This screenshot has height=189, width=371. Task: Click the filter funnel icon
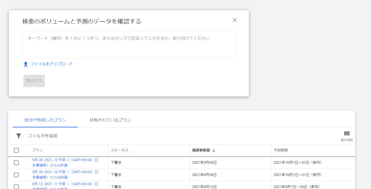click(x=19, y=136)
